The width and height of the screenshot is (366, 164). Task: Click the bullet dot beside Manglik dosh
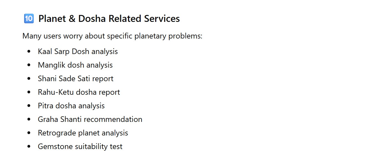click(29, 65)
